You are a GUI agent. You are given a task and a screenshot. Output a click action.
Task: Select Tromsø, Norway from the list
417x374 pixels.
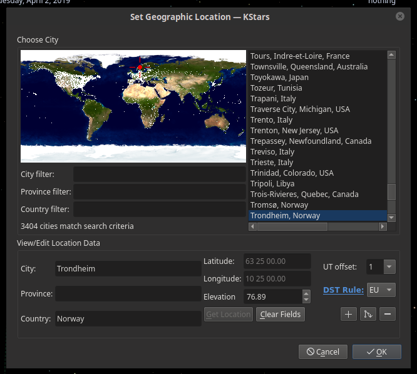[279, 205]
